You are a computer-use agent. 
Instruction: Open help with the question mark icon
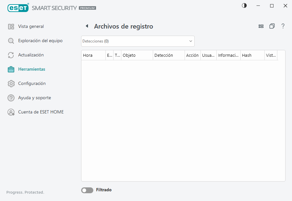283,26
